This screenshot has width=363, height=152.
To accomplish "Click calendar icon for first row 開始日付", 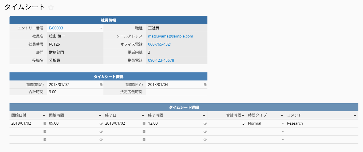I will coord(45,123).
